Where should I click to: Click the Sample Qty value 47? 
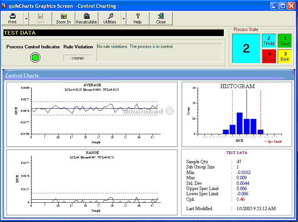pos(239,162)
